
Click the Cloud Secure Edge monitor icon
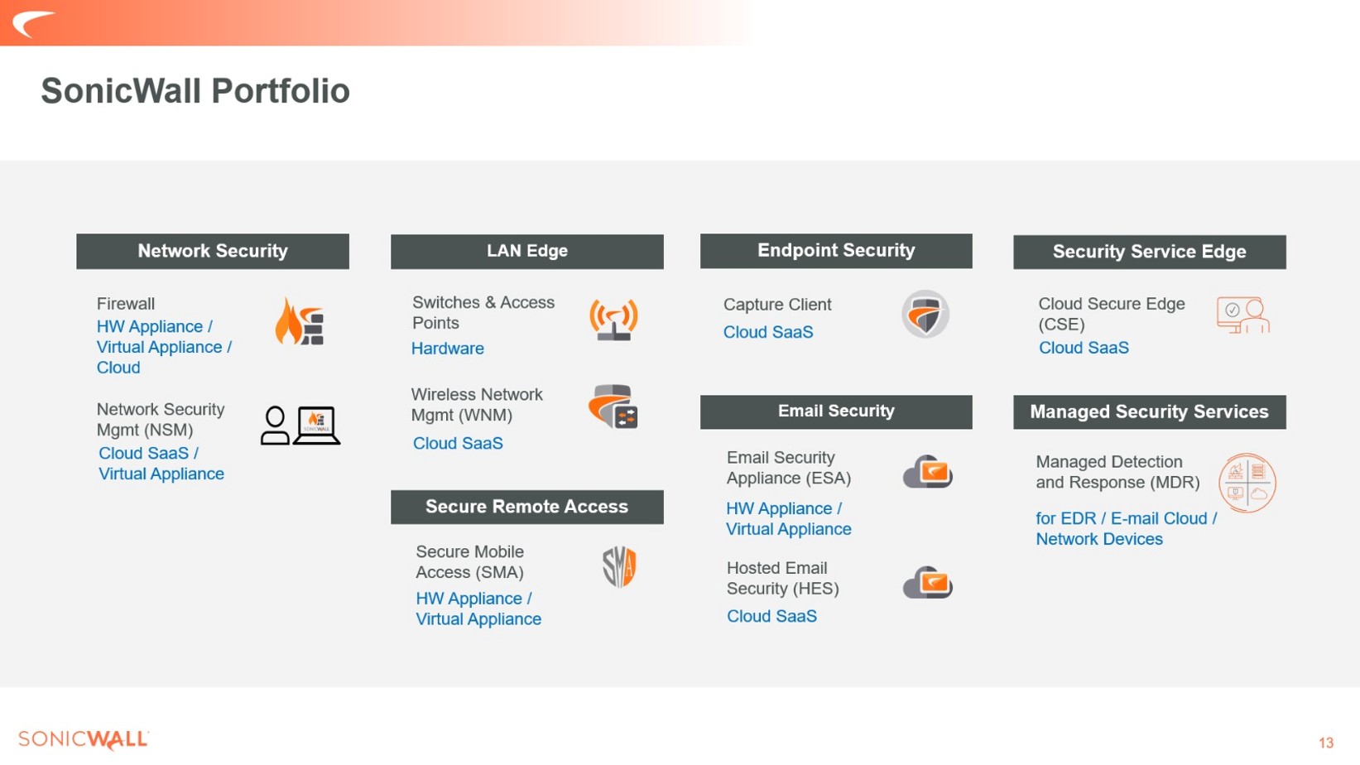click(x=1243, y=315)
